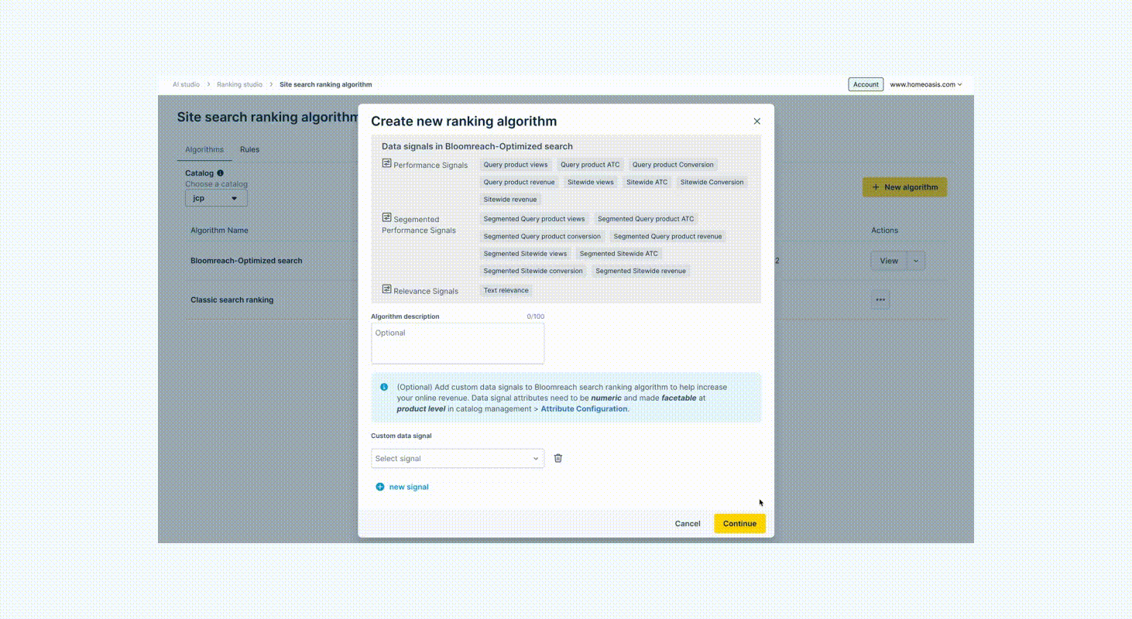
Task: Expand the arrow next to the View button
Action: point(916,261)
